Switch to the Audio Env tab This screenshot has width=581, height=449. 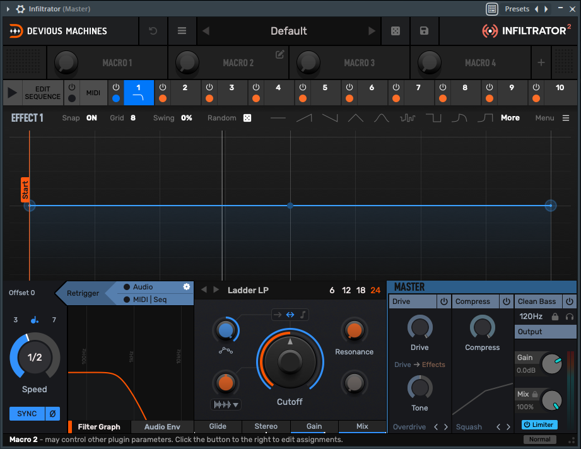(x=162, y=427)
